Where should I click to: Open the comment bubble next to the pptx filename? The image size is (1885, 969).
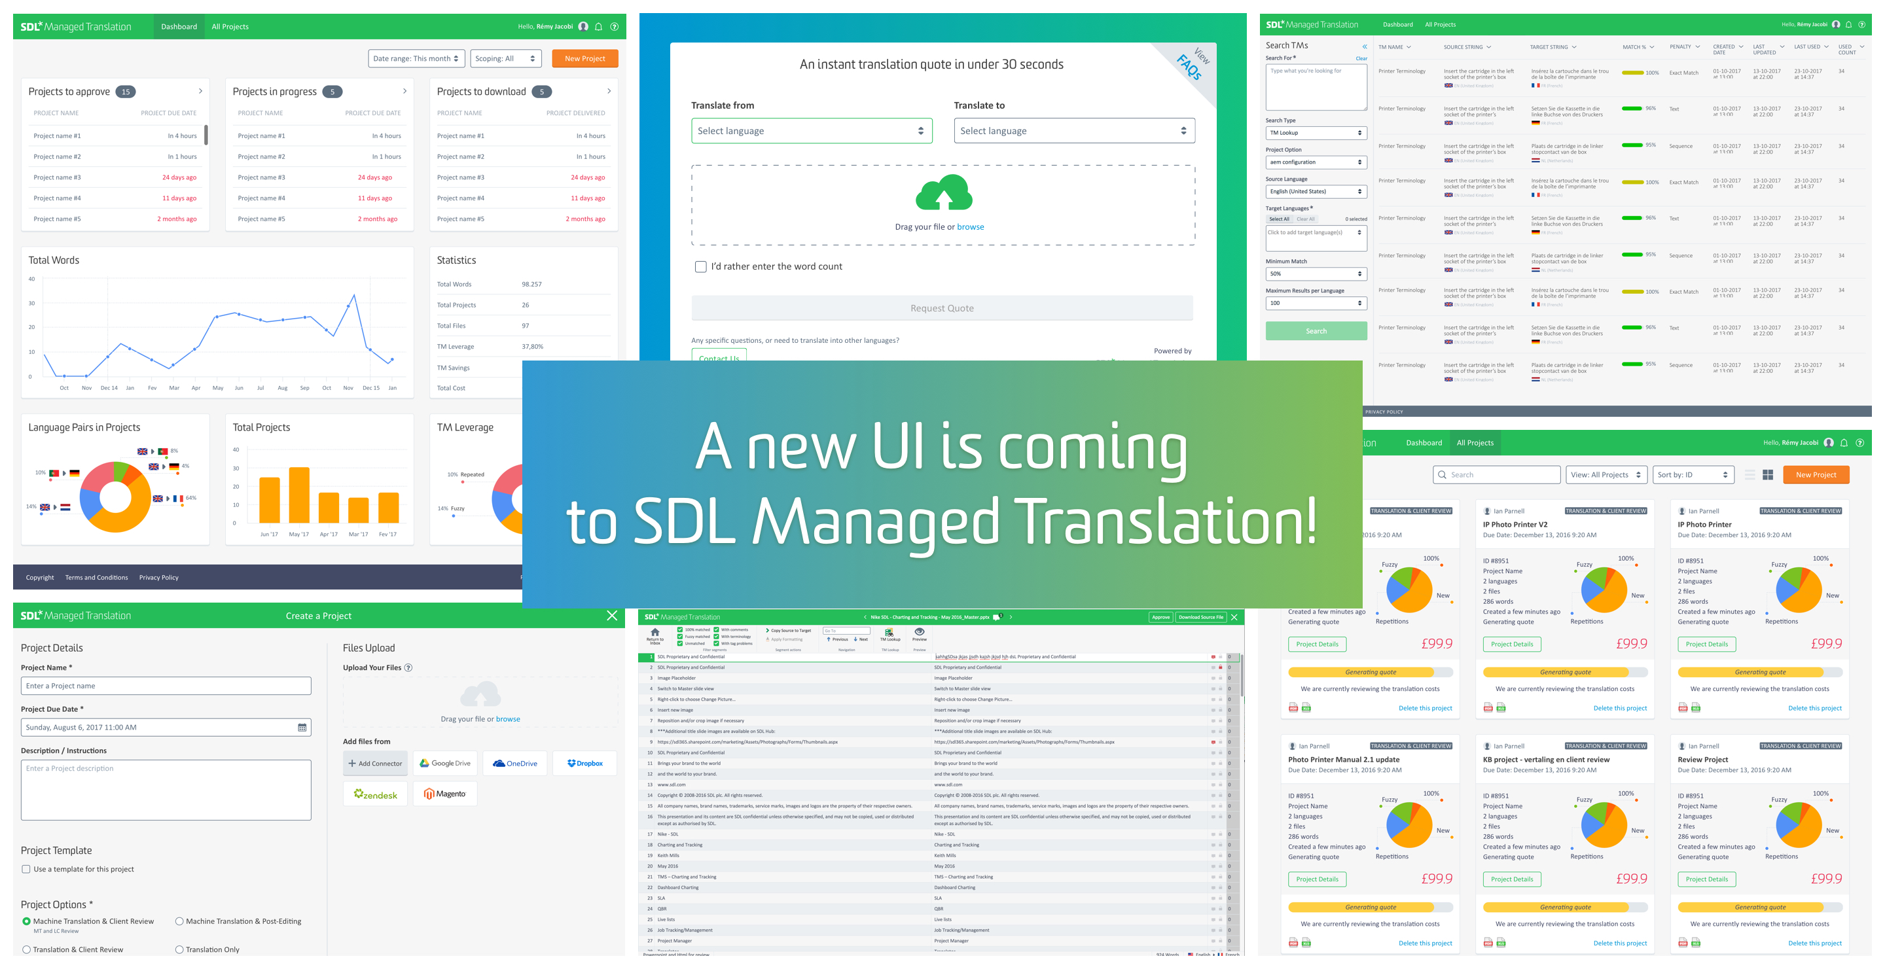997,617
